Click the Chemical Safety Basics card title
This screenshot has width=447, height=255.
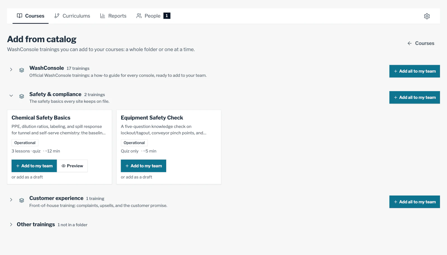point(41,118)
